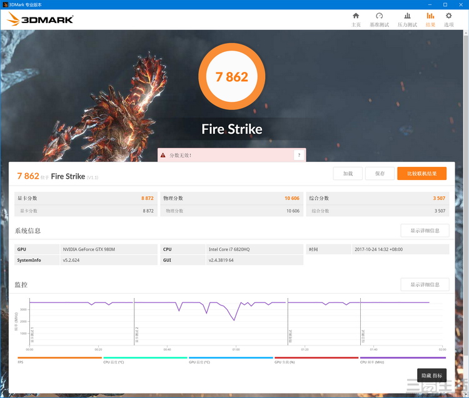Click the GUI version v2.4.3819 64
Viewport: 469px width, 398px height.
point(221,261)
